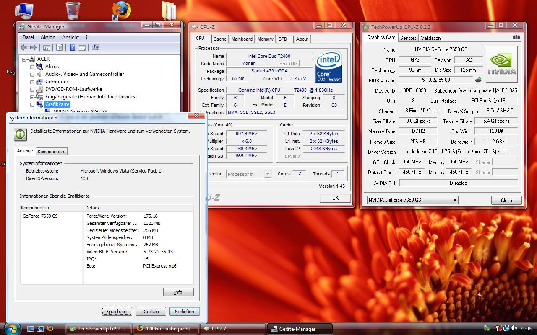Select the Grafikkarte tree item
This screenshot has width=537, height=335.
pyautogui.click(x=57, y=104)
